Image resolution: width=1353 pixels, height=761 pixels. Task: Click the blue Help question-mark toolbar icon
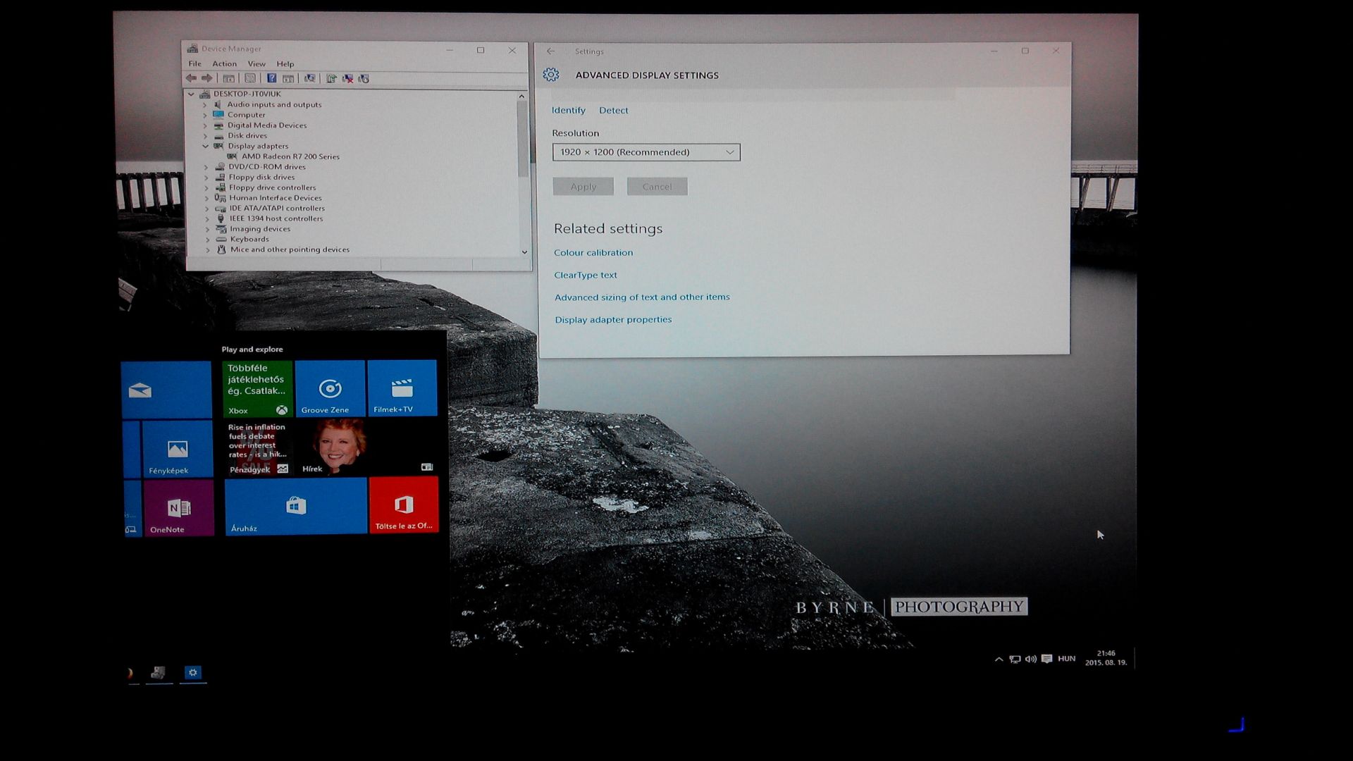(271, 78)
